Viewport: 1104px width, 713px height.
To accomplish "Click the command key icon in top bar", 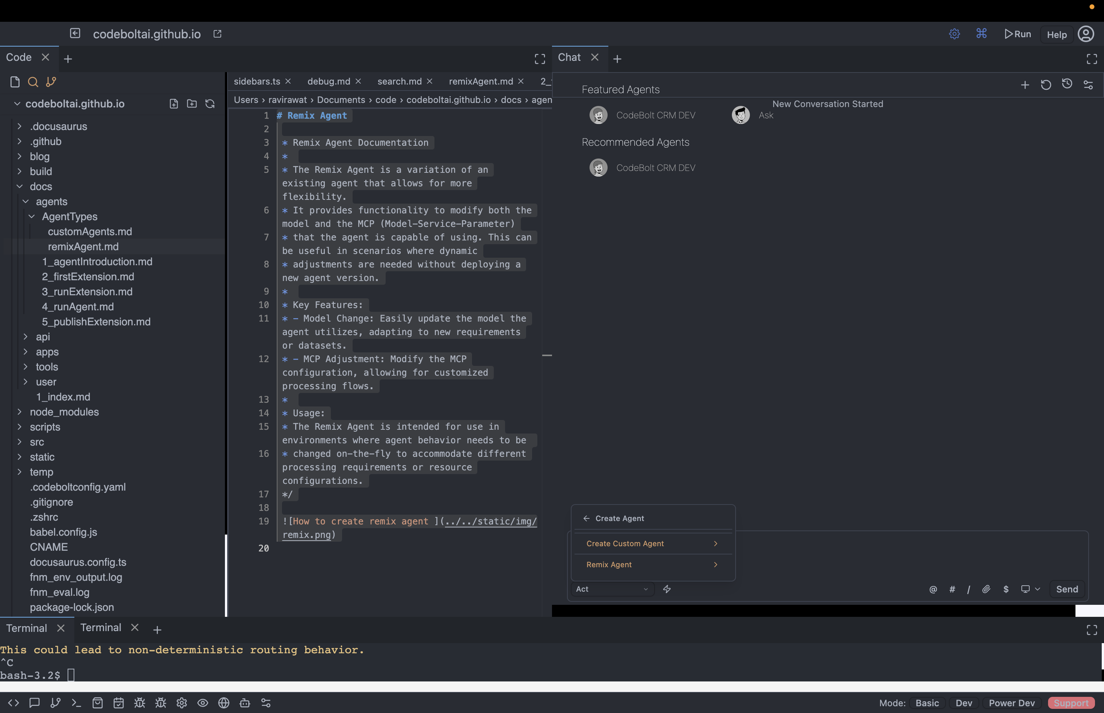I will (x=981, y=33).
